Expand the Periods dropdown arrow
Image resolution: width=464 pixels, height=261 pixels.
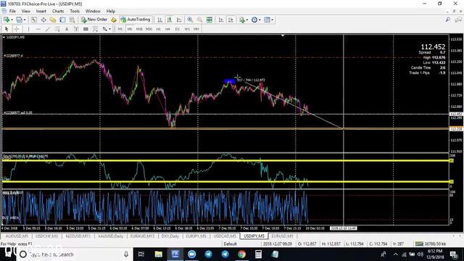pos(260,20)
